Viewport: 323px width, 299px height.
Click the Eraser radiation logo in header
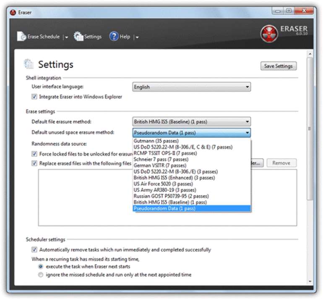[269, 34]
